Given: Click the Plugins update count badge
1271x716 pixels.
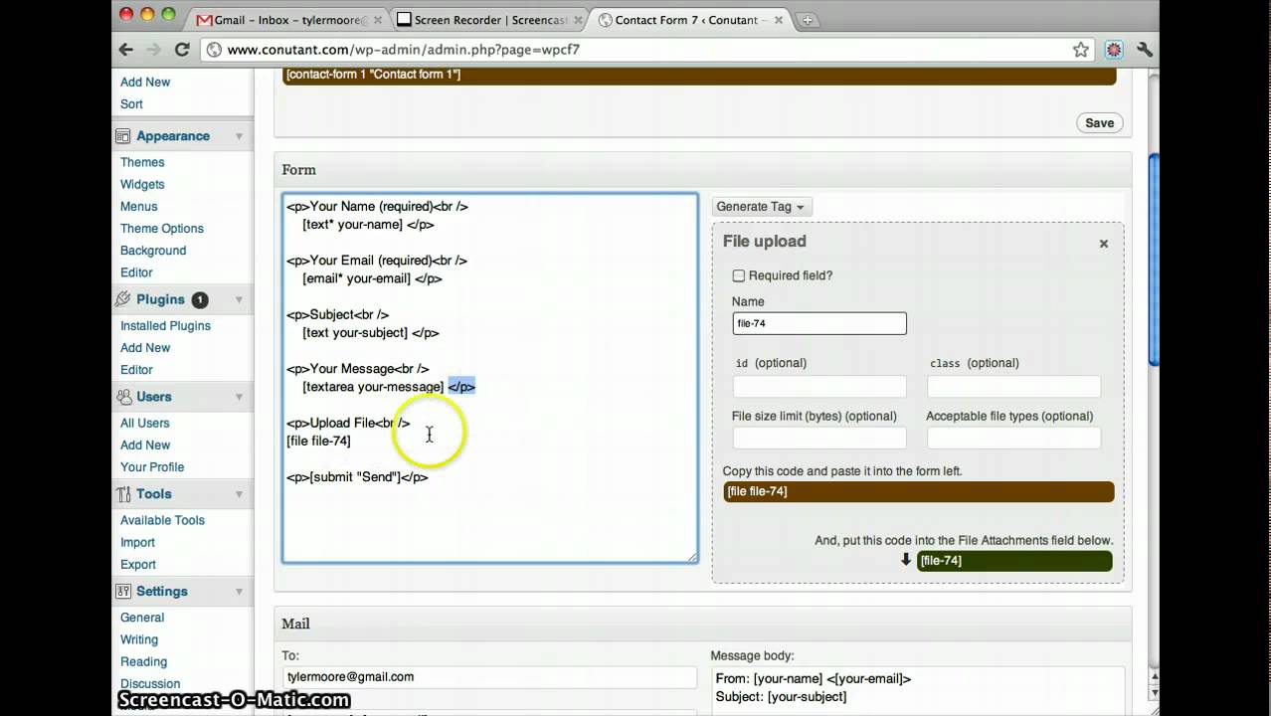Looking at the screenshot, I should (x=200, y=299).
